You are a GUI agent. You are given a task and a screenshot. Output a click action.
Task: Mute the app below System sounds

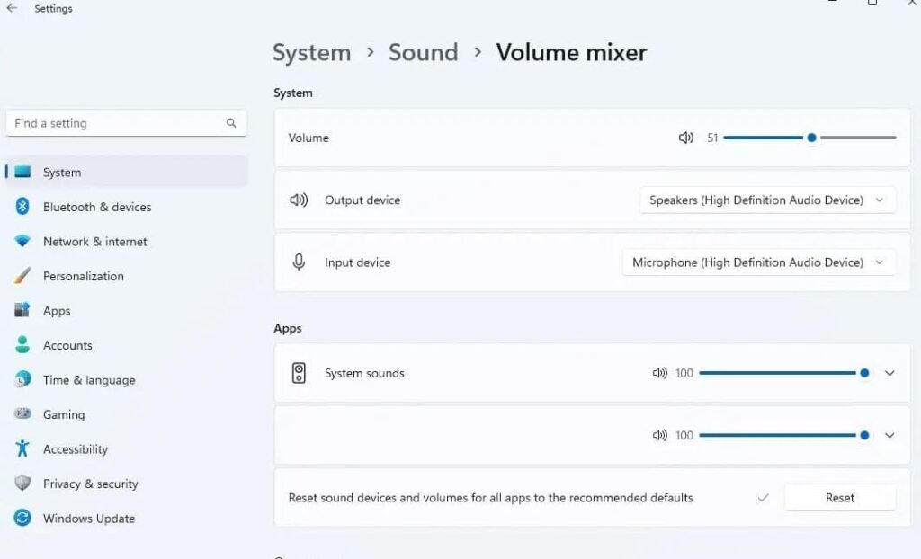pyautogui.click(x=660, y=435)
